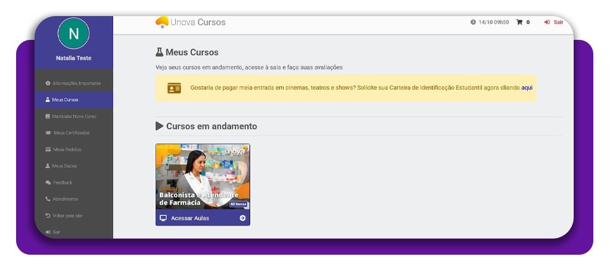Click the Acessar Aulas button
Image resolution: width=610 pixels, height=269 pixels.
point(203,218)
